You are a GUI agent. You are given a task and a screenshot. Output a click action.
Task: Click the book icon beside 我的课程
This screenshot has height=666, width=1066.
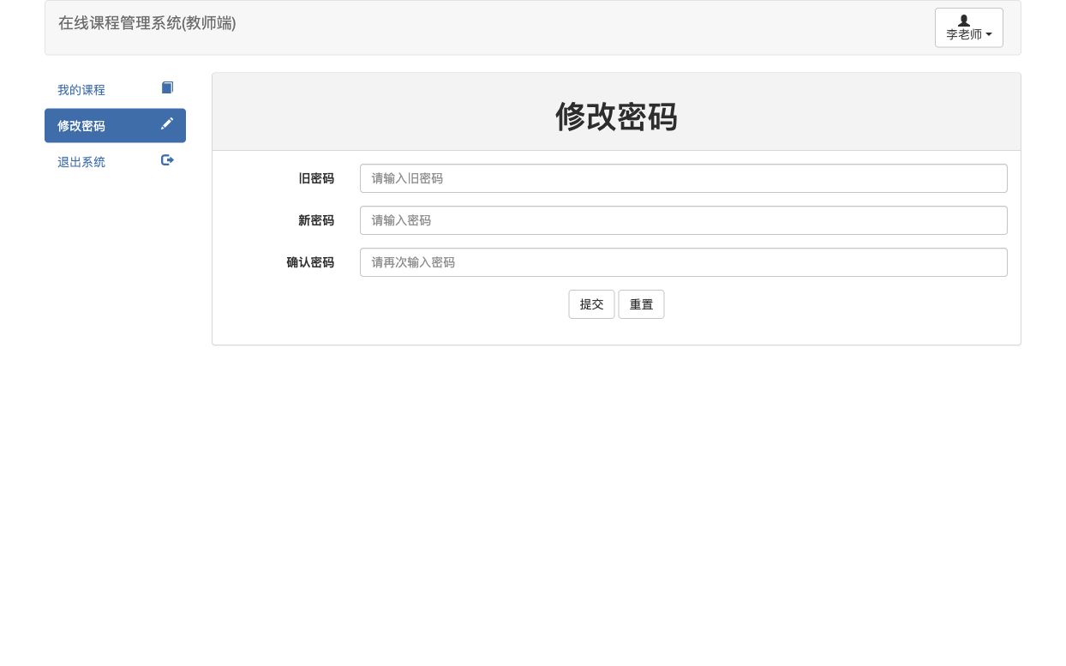click(167, 87)
